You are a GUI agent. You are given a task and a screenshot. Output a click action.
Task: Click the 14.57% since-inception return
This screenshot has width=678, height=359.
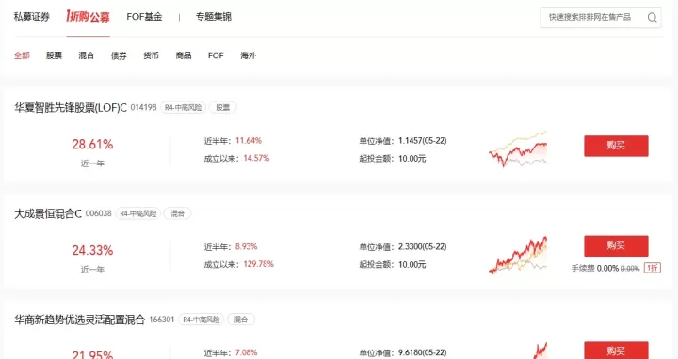(x=256, y=159)
